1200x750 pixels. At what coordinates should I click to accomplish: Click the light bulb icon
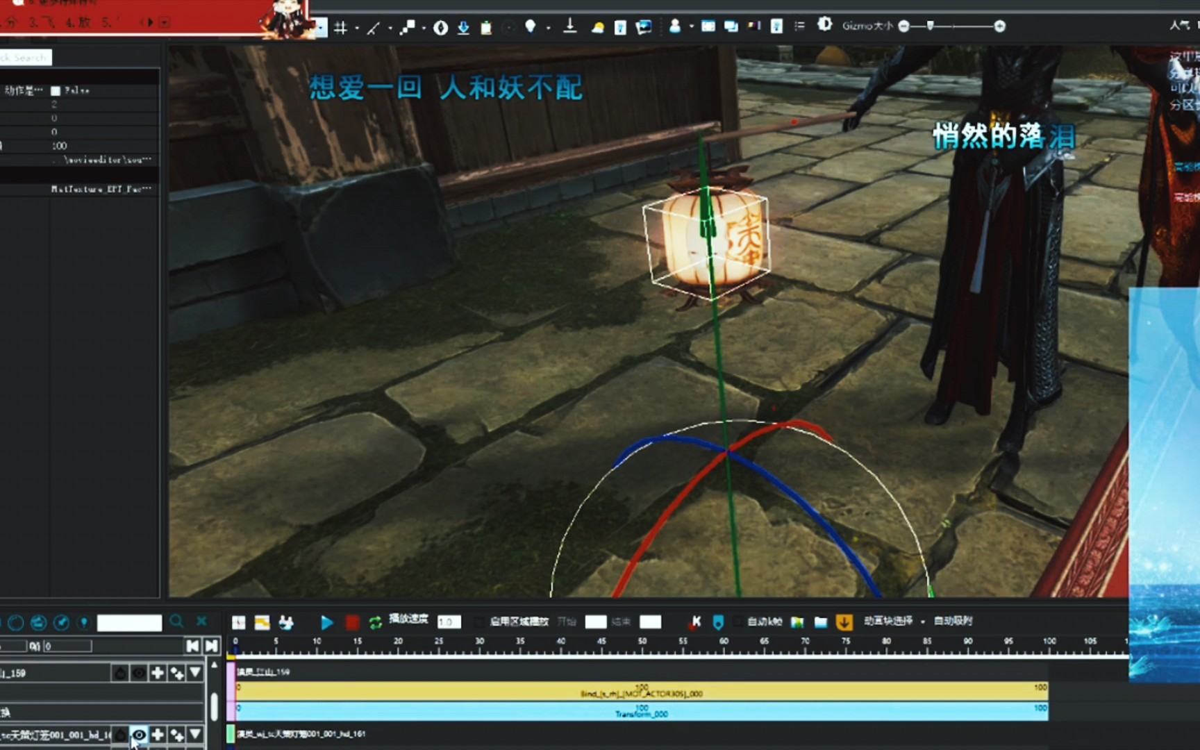531,26
